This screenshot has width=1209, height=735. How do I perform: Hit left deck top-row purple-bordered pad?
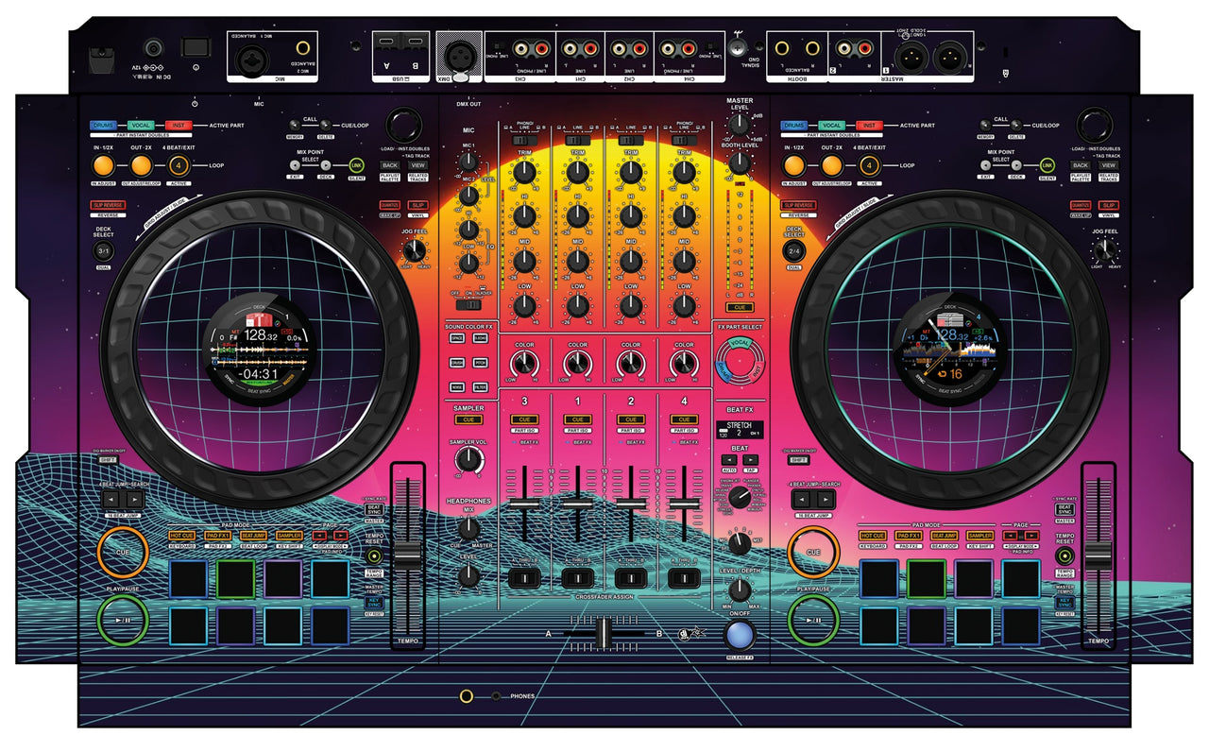tap(282, 578)
